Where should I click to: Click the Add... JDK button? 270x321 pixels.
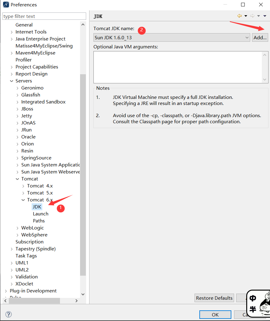coord(260,37)
